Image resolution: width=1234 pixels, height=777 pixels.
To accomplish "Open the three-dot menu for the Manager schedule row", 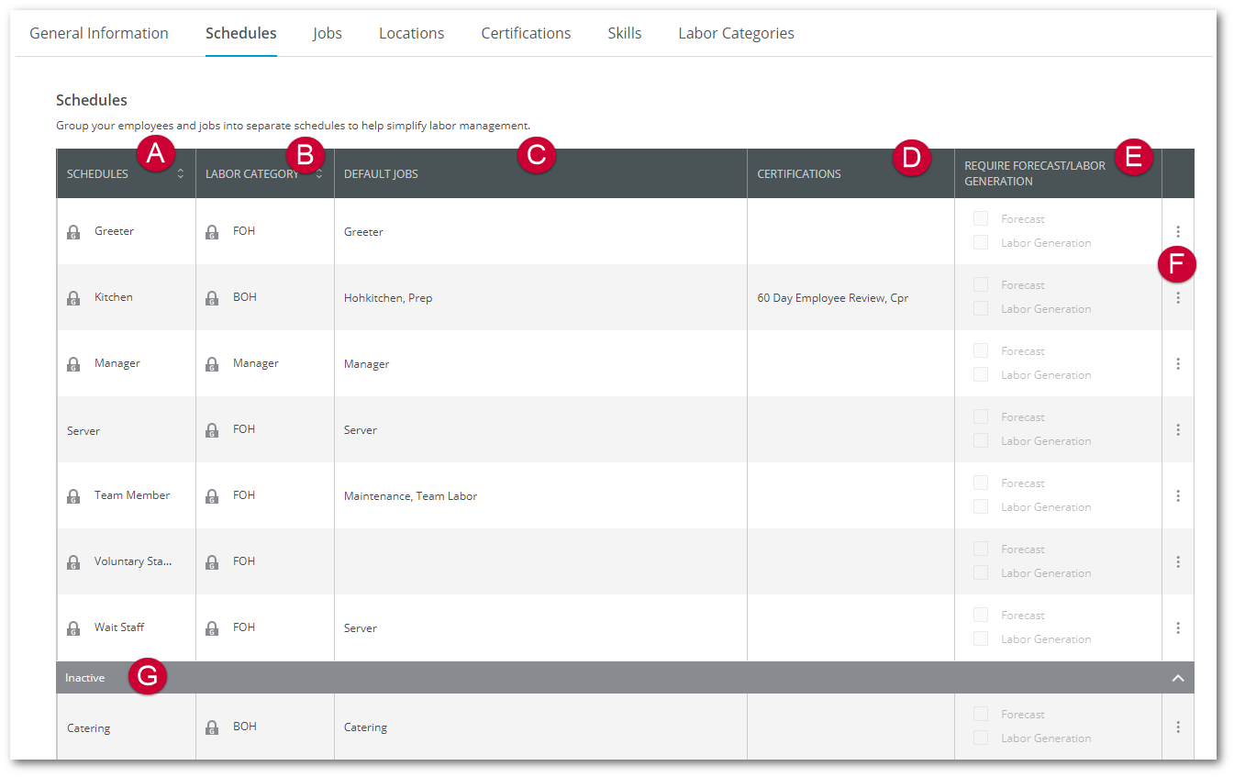I will pyautogui.click(x=1178, y=363).
